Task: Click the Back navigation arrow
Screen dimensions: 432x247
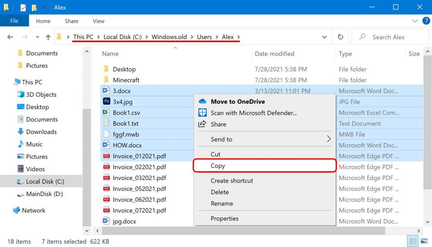Action: (10, 37)
